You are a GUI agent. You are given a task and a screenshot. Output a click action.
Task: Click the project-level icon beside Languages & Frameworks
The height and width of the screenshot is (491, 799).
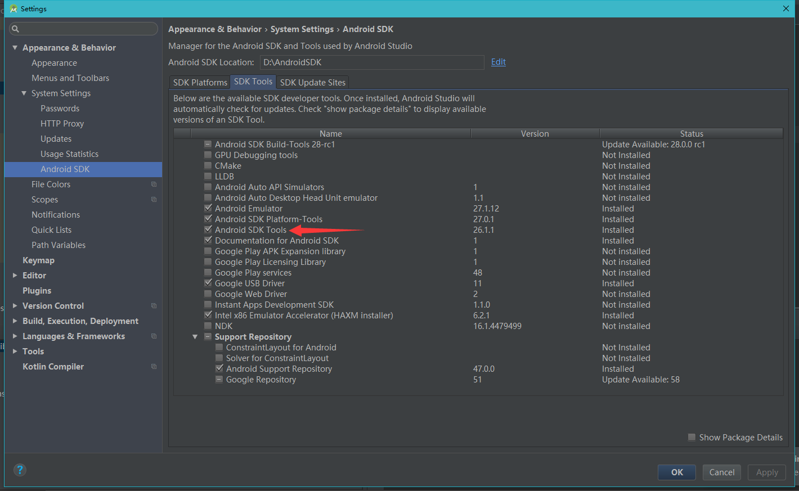tap(154, 336)
